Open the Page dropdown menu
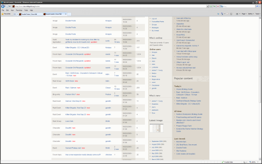The width and height of the screenshot is (262, 164). (244, 14)
